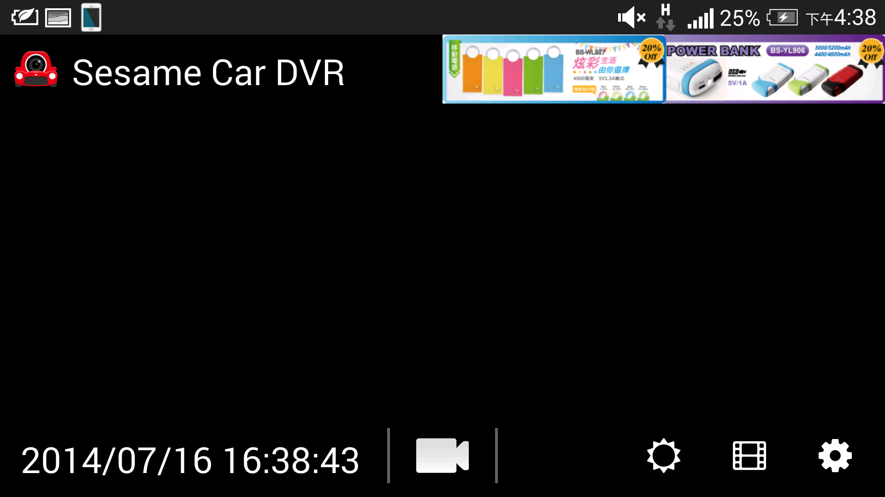Browse recorded footage film strip icon
This screenshot has width=885, height=497.
coord(749,457)
